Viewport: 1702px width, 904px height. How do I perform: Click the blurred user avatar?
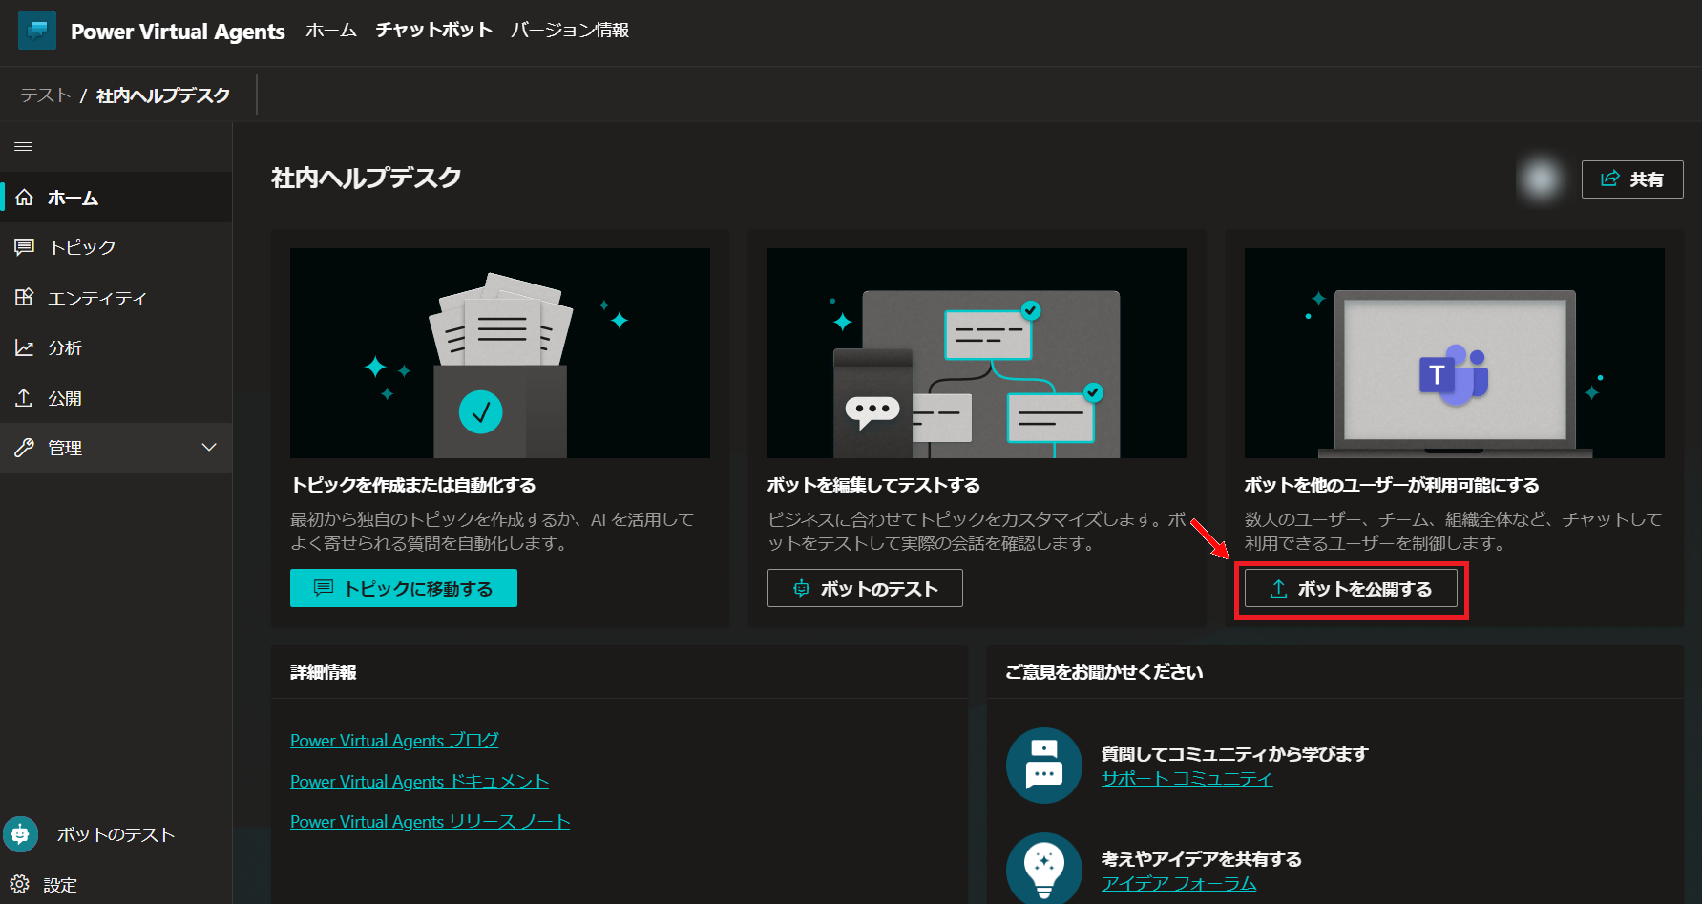pos(1541,179)
